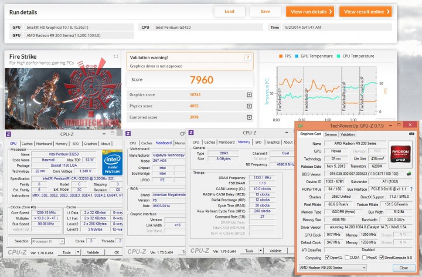Click Validate button in first CPU-Z window
Screen dimensions: 422x277
[x=93, y=252]
